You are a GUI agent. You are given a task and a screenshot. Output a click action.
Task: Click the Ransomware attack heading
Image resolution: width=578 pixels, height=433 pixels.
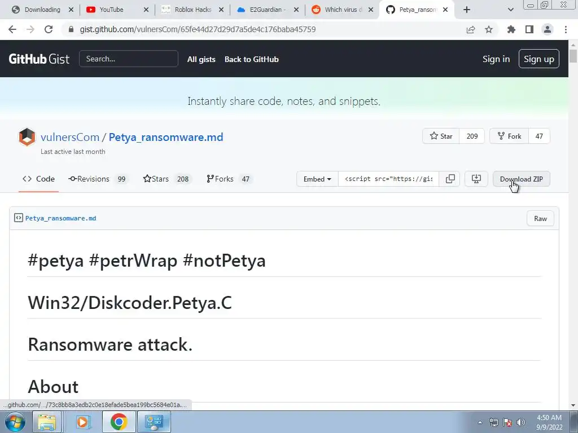coord(110,344)
